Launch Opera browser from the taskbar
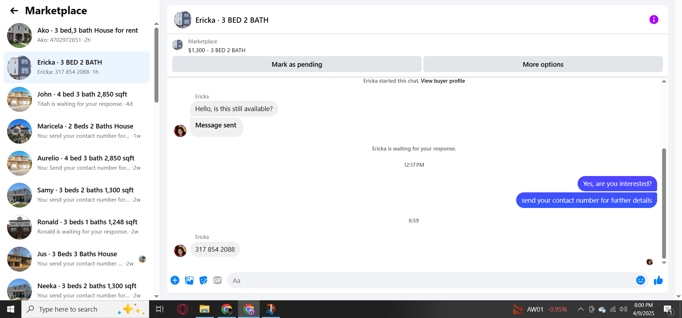 pos(183,309)
